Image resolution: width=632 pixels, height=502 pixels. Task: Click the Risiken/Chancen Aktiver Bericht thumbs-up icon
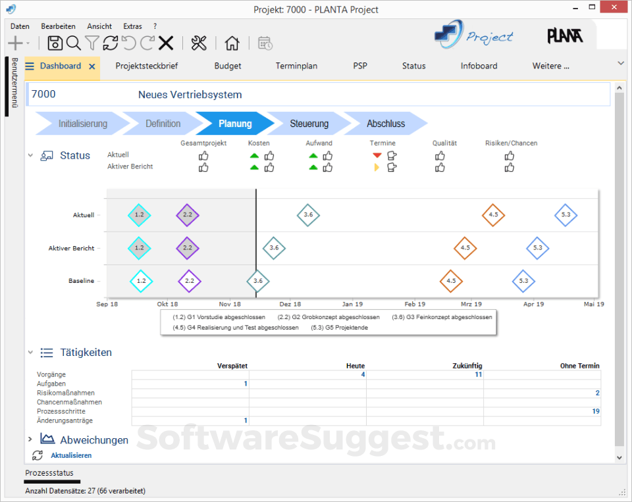(510, 167)
